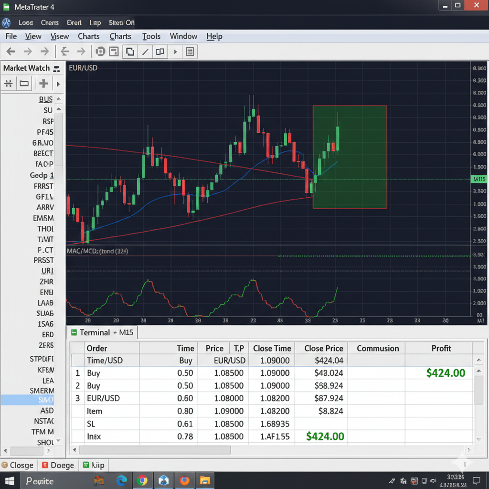Click the plus icon under Market Watch
This screenshot has height=489, width=489.
43,84
